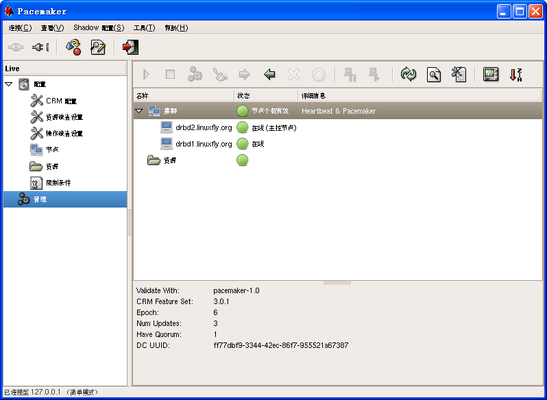Click the exit door icon in toolbar
The height and width of the screenshot is (400, 547).
[130, 47]
